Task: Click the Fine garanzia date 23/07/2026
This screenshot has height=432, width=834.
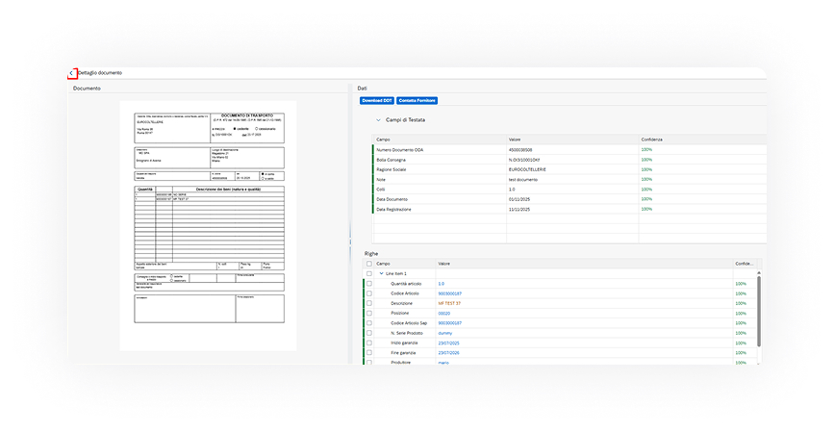Action: point(448,353)
